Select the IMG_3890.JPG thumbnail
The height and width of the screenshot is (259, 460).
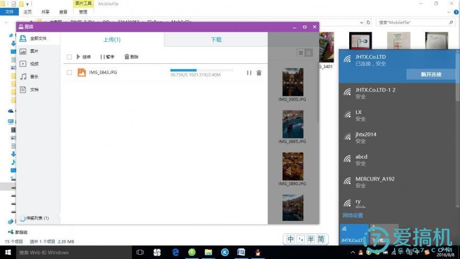293,166
